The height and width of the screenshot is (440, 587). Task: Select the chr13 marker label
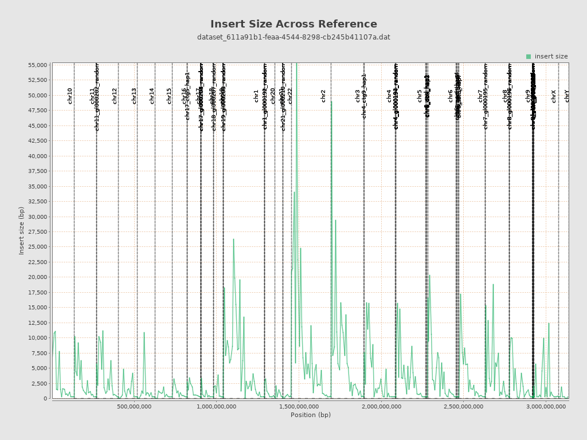point(134,96)
